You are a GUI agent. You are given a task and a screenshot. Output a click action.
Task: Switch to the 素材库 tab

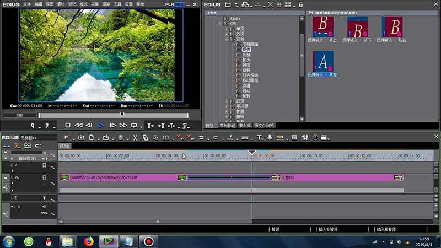[x=245, y=126]
